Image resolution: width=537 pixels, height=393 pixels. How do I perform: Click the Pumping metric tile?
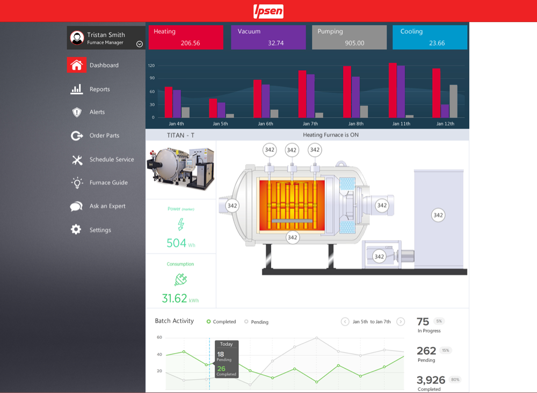tap(349, 38)
